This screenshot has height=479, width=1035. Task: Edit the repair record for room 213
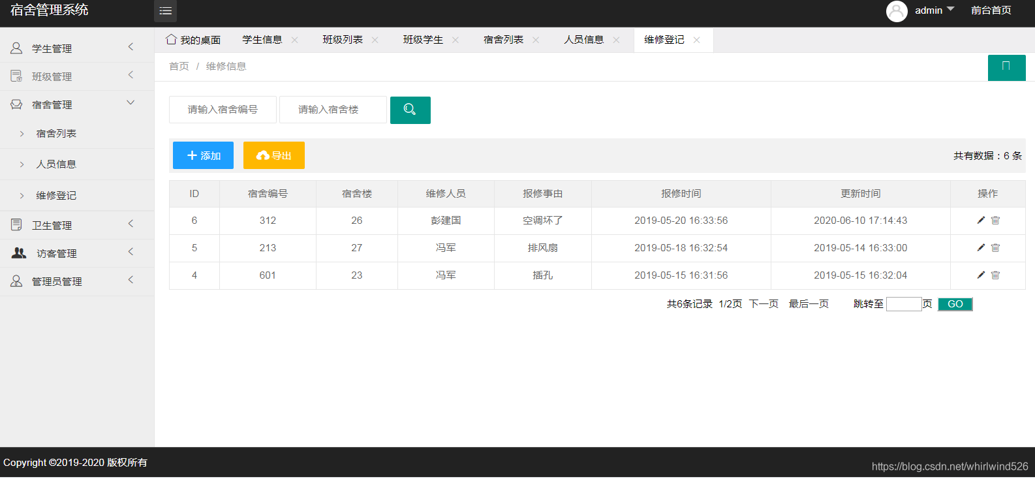point(981,248)
